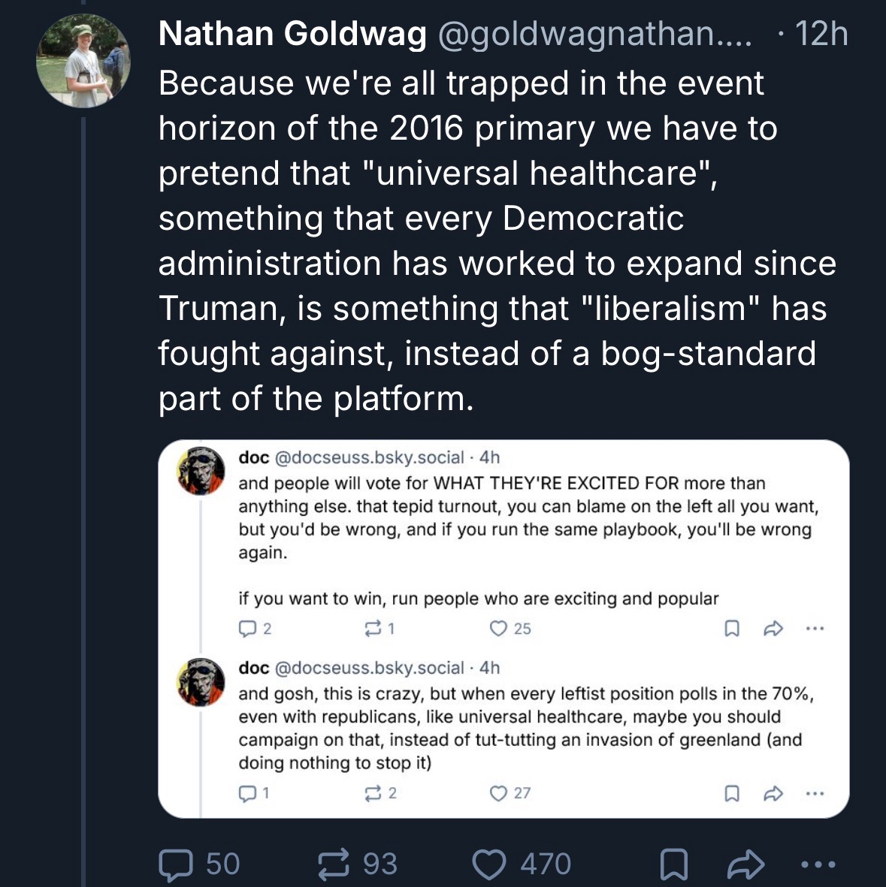Screen dimensions: 886x887
Task: Share Nathan Goldwag's post
Action: [746, 864]
